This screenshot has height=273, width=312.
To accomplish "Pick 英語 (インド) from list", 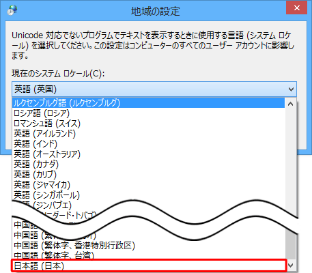I will point(148,144).
